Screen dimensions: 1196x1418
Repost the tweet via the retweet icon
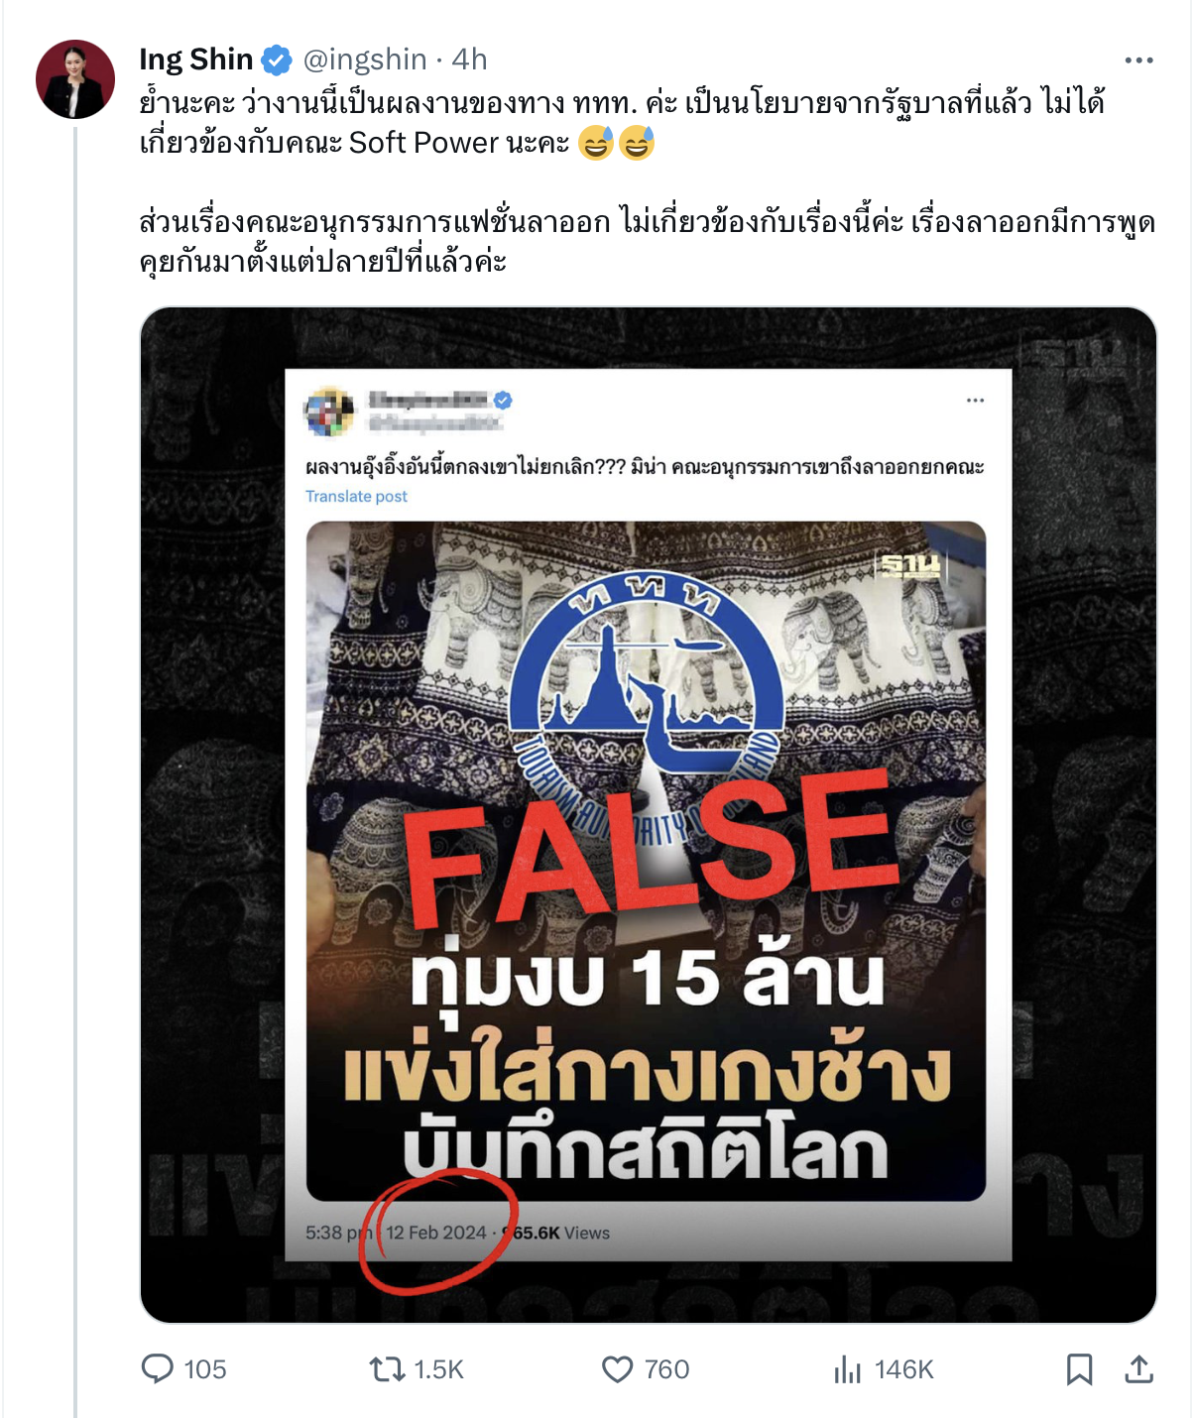387,1369
